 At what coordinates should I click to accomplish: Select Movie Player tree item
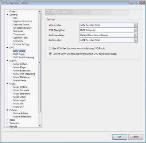(20, 67)
